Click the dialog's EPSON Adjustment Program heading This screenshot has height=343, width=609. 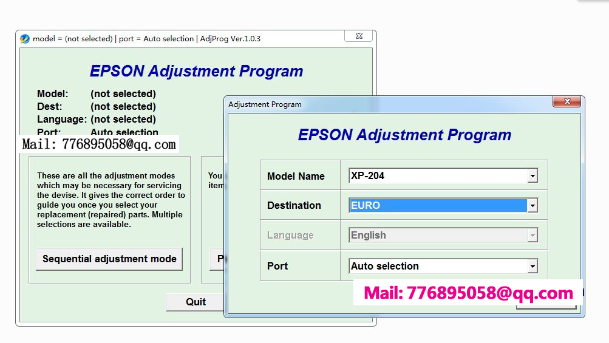click(x=404, y=135)
